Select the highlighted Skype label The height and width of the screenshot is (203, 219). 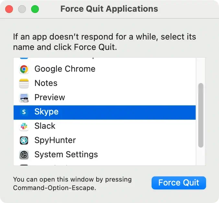tap(46, 112)
